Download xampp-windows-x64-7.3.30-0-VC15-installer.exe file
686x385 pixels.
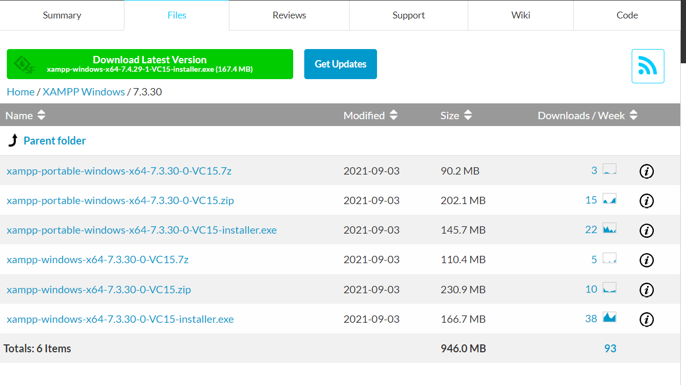pyautogui.click(x=120, y=319)
